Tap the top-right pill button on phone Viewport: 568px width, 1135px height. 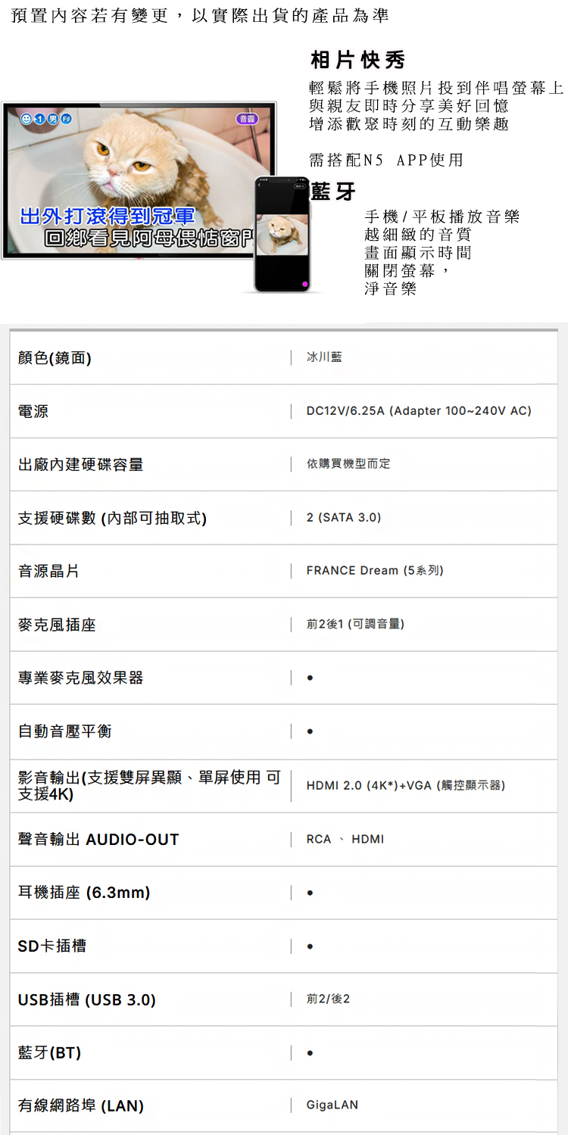[301, 186]
